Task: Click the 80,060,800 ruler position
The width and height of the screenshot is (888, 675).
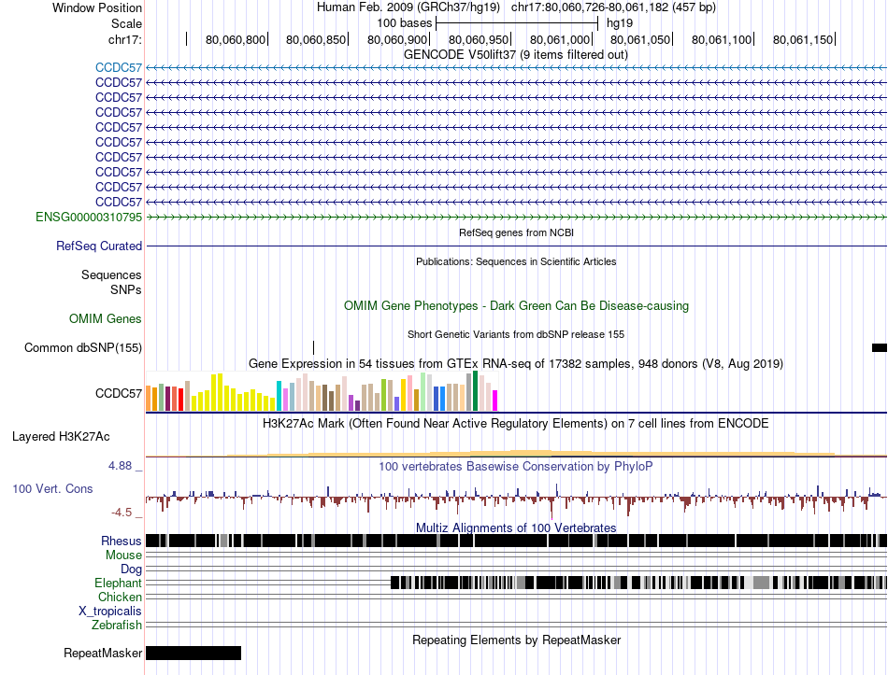Action: click(x=236, y=39)
